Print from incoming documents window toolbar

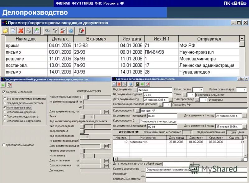tap(29, 31)
